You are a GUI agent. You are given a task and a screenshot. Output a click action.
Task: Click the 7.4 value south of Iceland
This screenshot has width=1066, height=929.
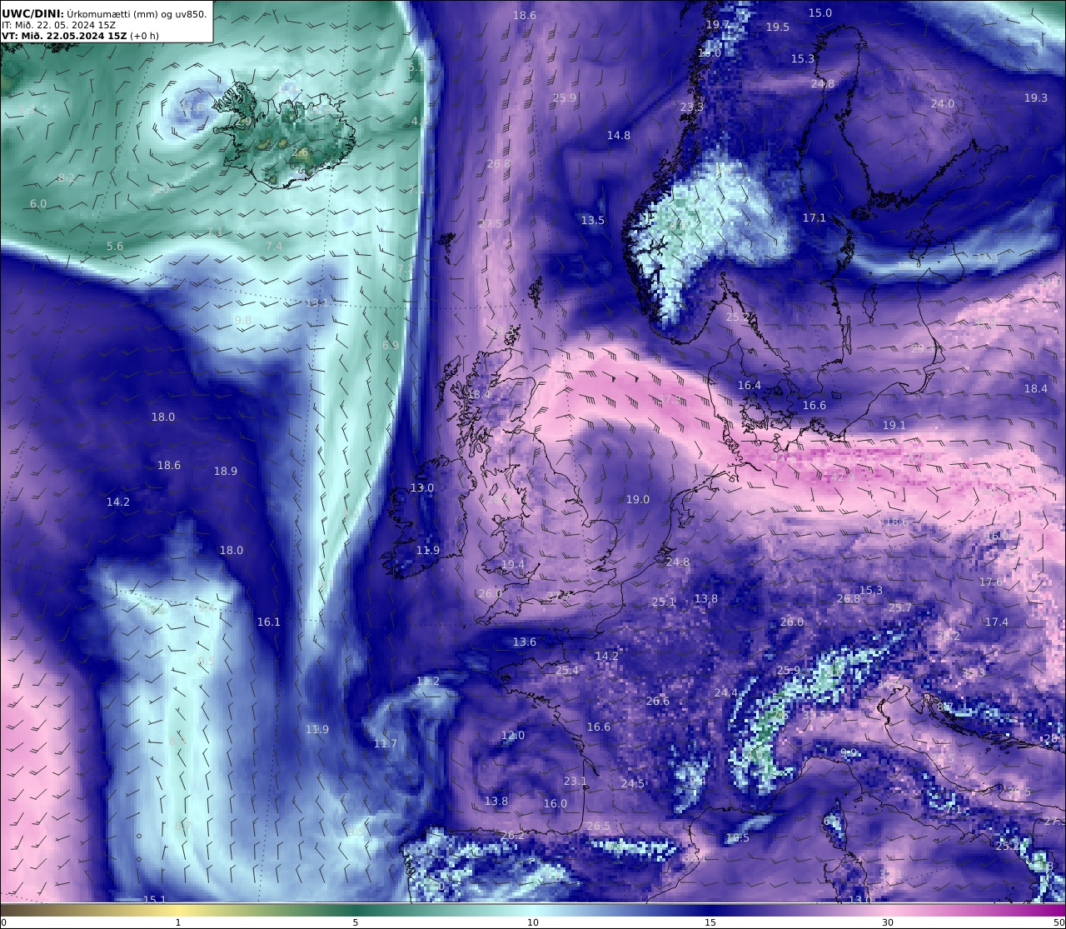(x=274, y=247)
